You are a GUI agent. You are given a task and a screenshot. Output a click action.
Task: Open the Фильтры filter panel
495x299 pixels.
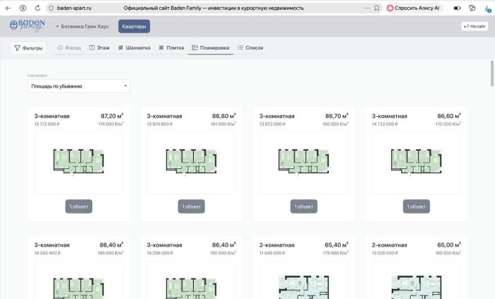tap(28, 48)
